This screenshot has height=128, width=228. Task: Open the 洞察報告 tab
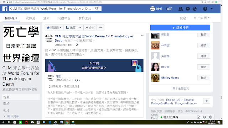(64, 18)
